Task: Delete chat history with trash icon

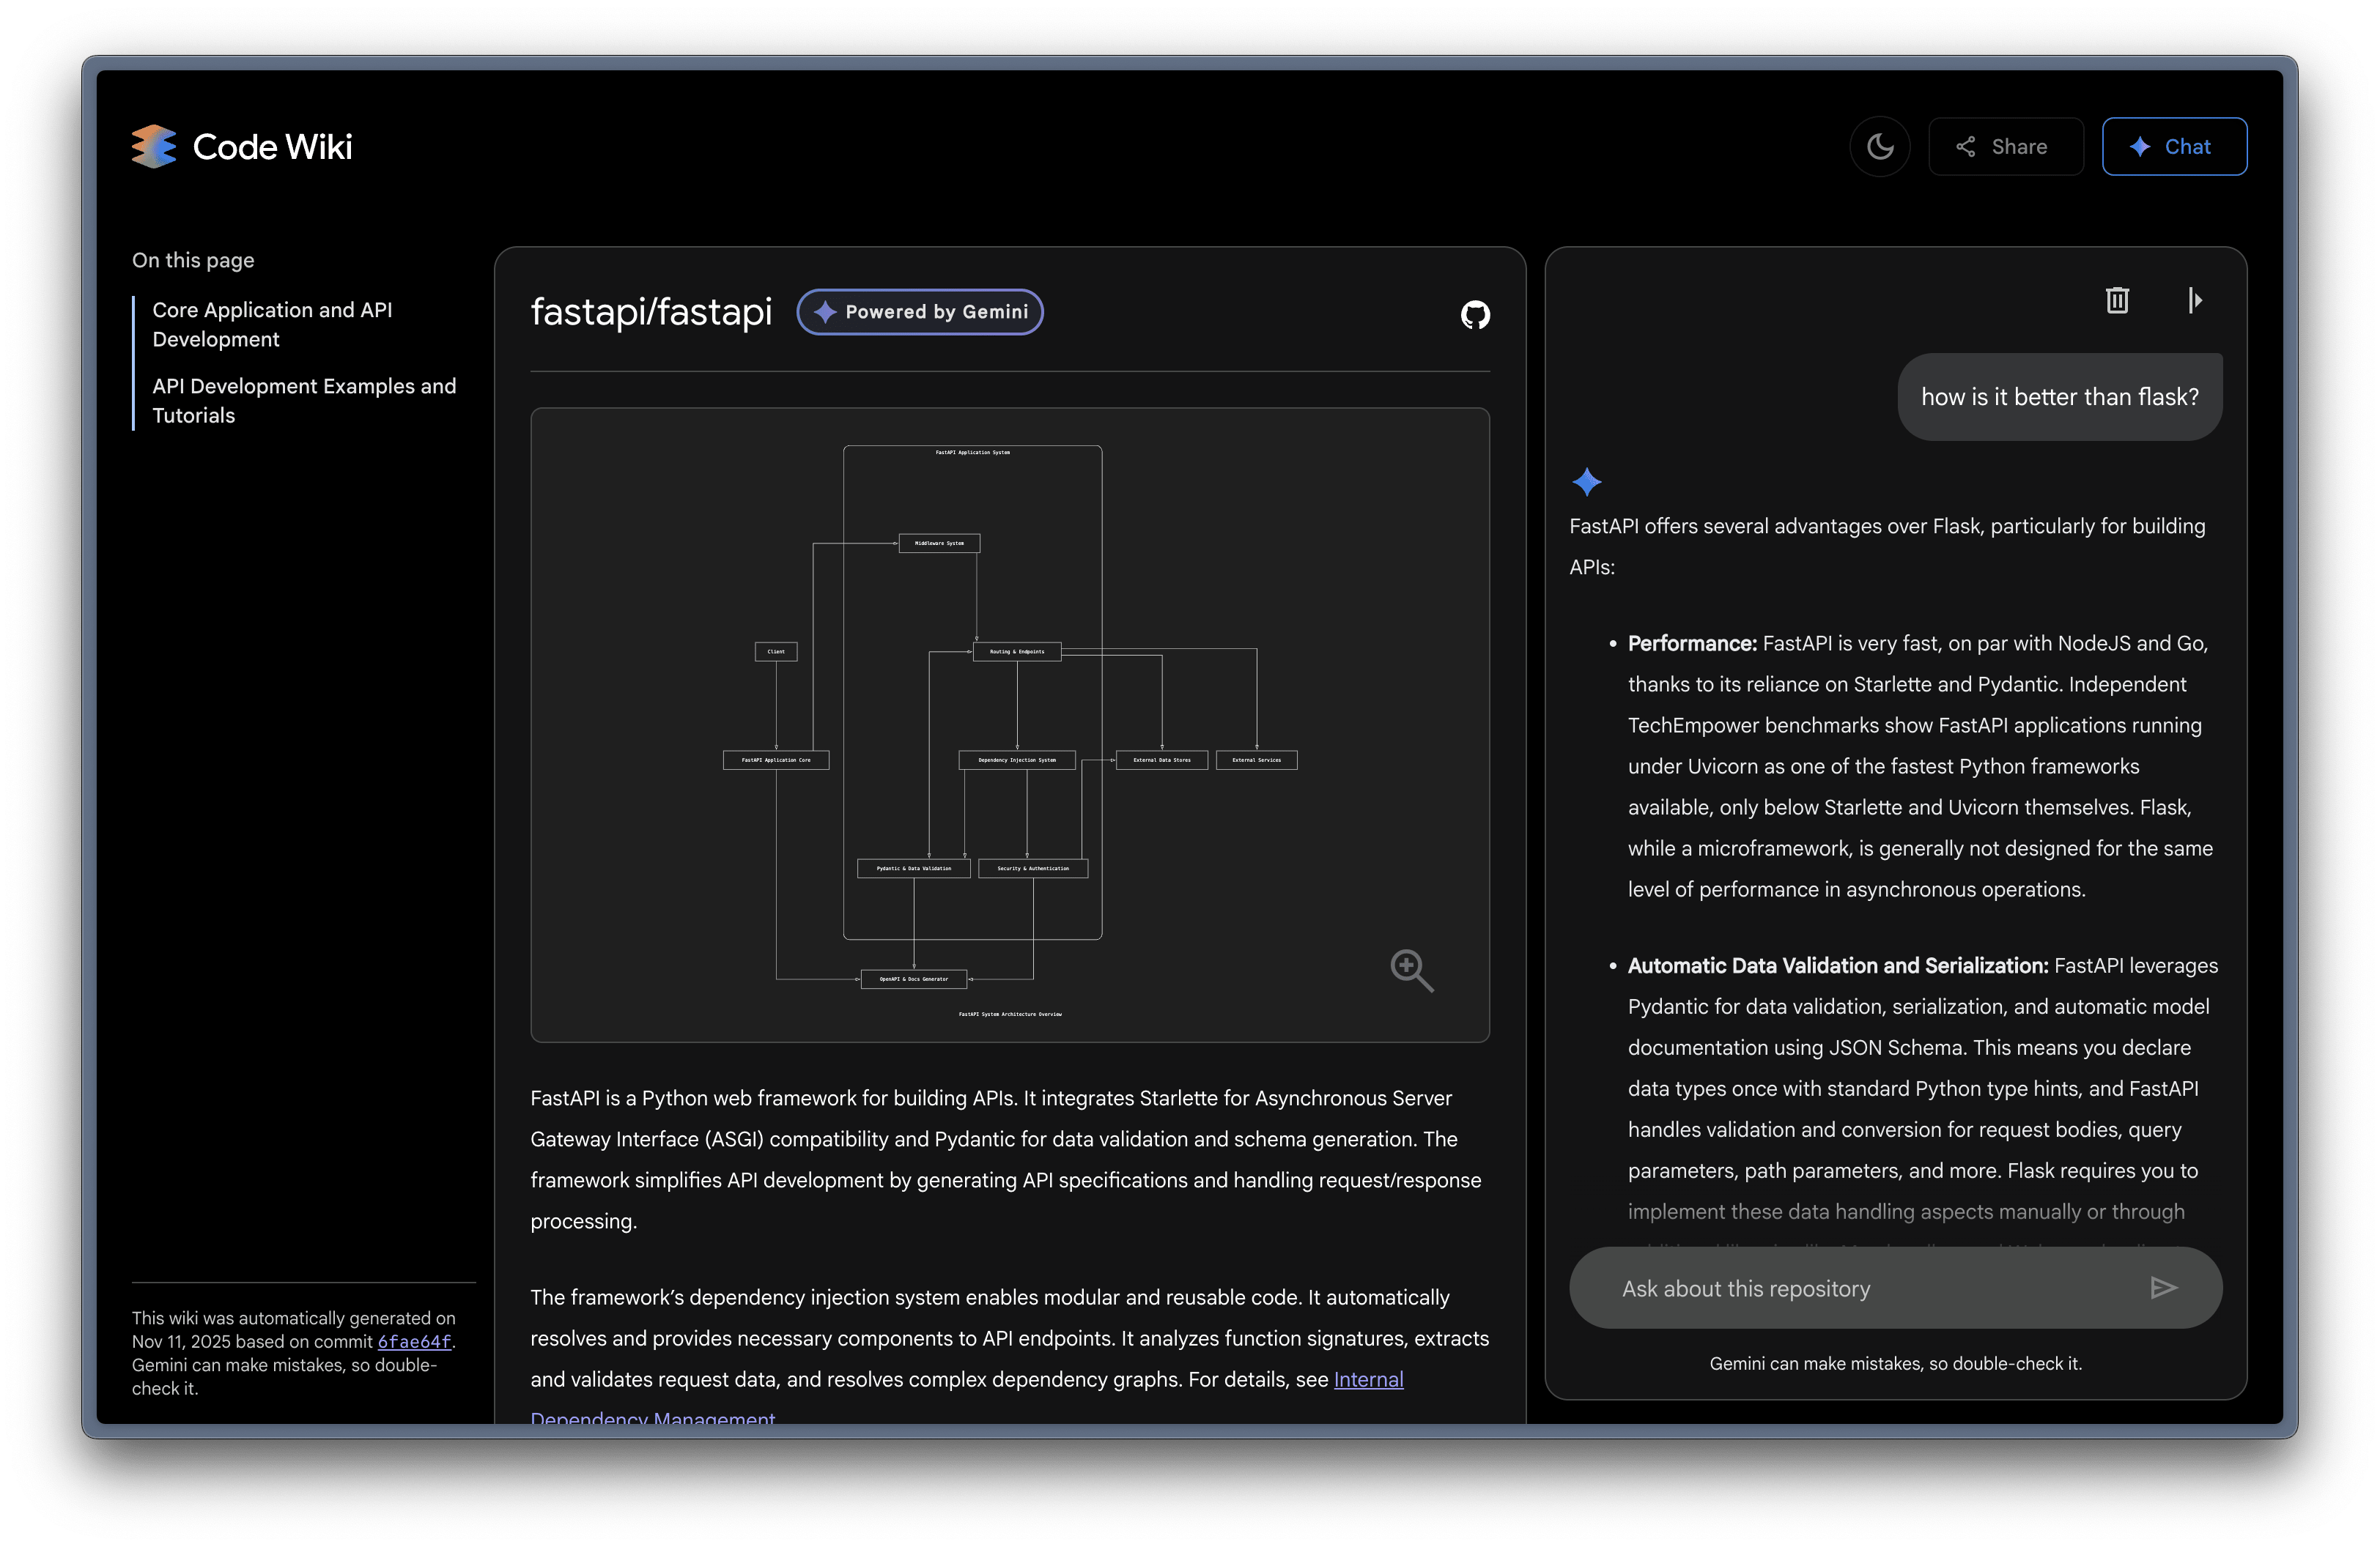Action: (x=2117, y=300)
